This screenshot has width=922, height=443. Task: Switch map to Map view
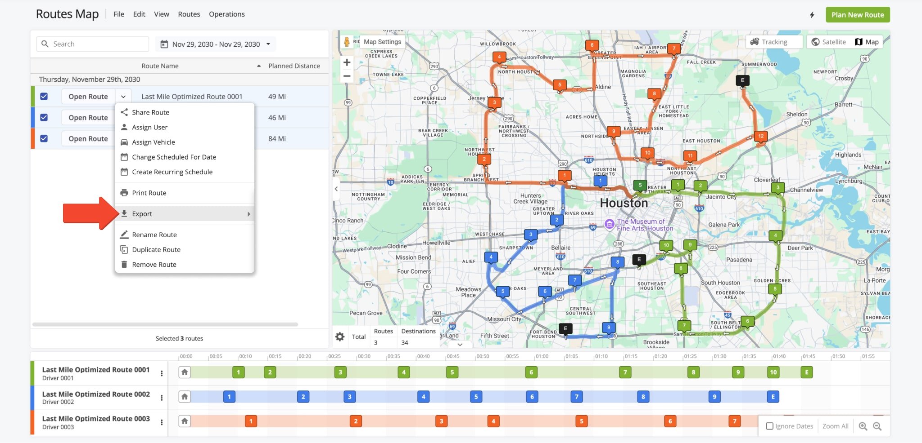point(867,42)
